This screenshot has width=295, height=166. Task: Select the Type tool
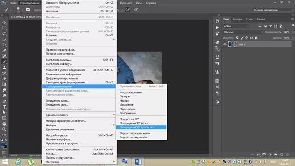coord(4,107)
